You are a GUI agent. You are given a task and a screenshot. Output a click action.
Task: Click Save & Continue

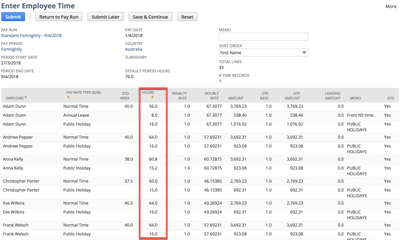pos(150,17)
